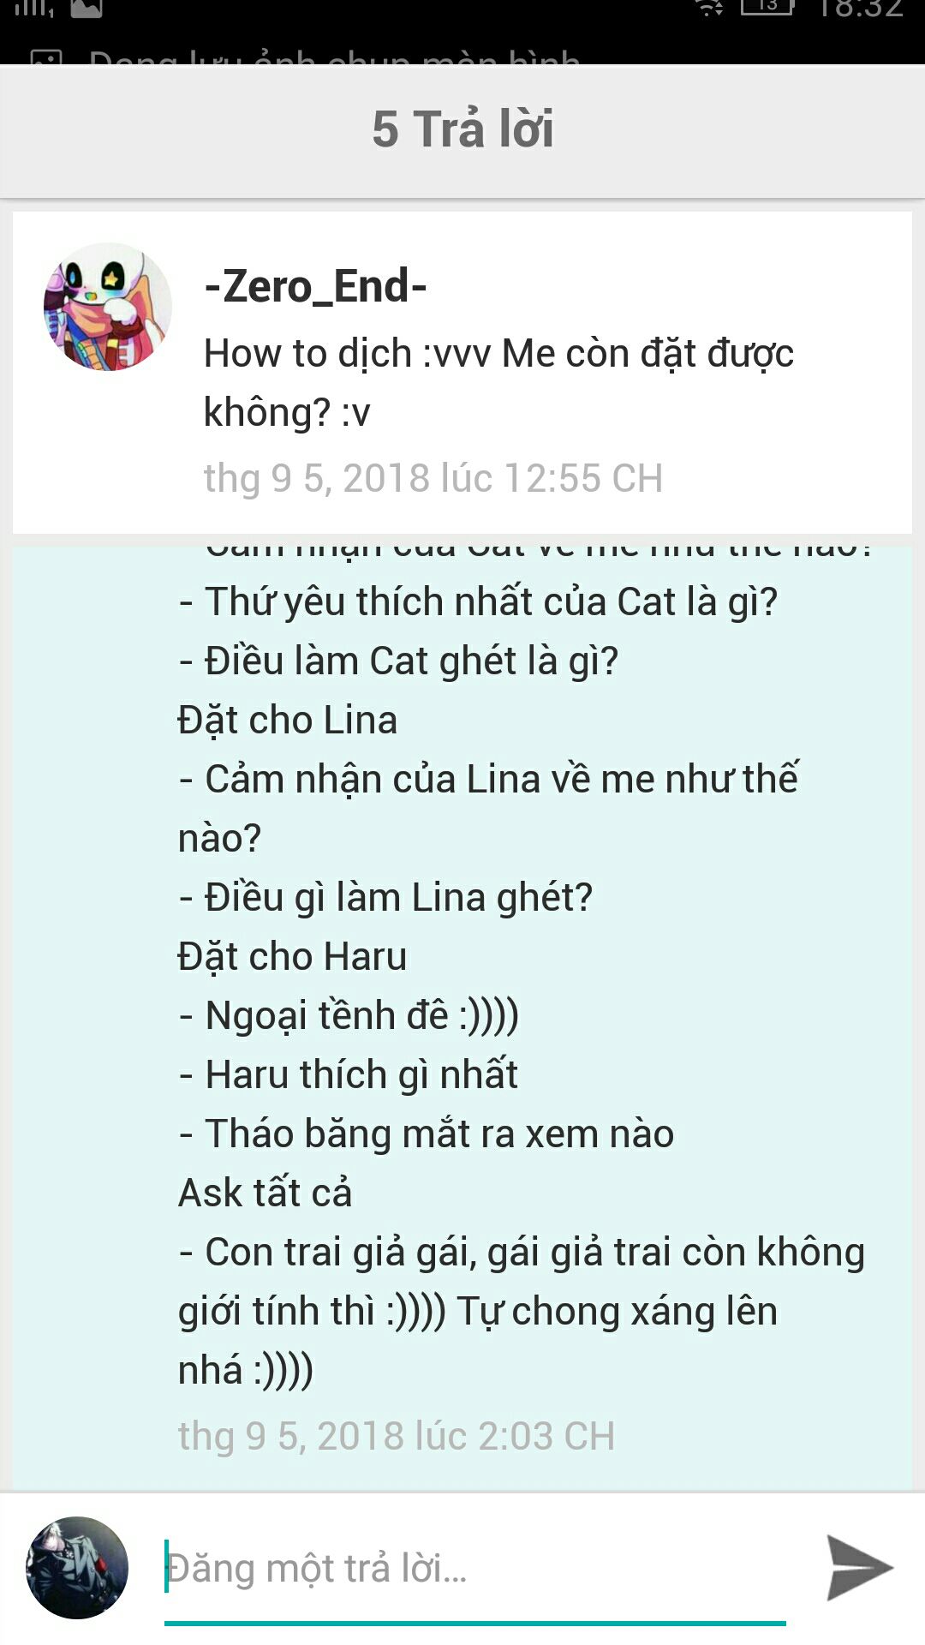
Task: Tap timestamp "thg 9 5, 2018 lúc 2:03 CH"
Action: (x=397, y=1436)
